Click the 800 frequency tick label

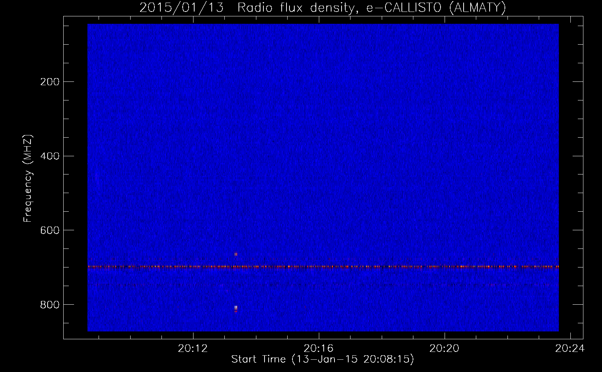coord(50,305)
